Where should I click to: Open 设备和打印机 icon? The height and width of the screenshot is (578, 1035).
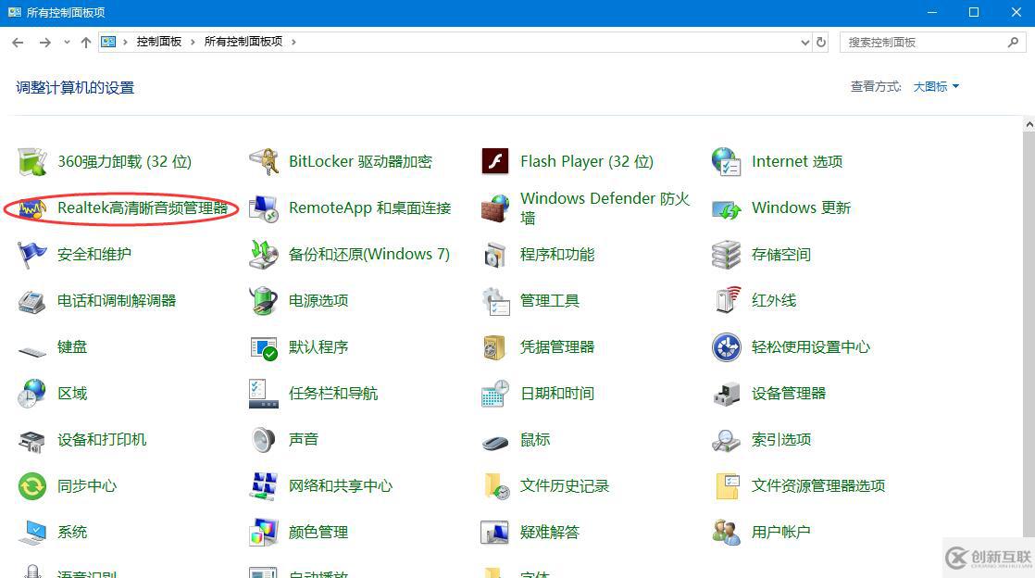click(31, 441)
